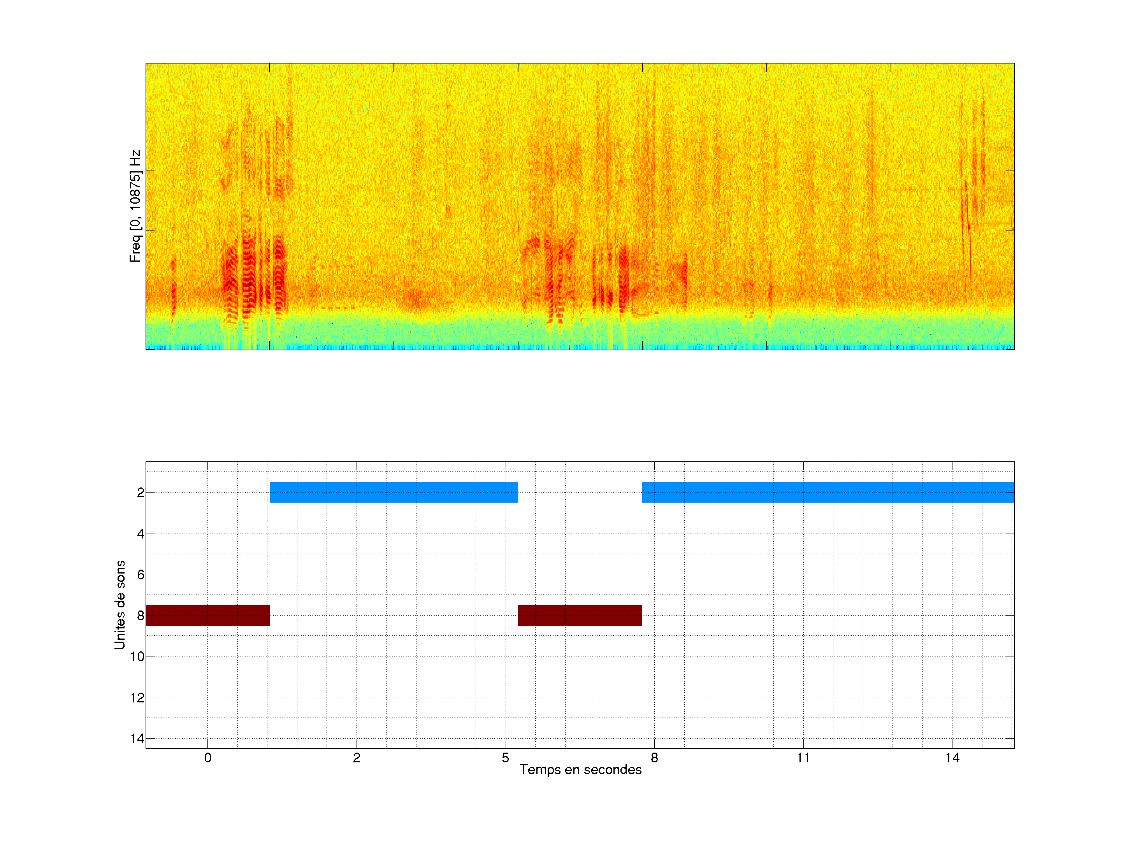
Task: Click x-axis tick label 8
Action: [654, 758]
